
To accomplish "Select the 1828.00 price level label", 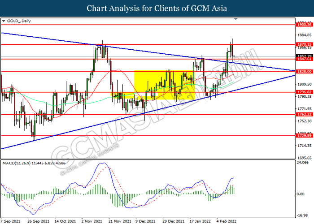I will [x=305, y=71].
